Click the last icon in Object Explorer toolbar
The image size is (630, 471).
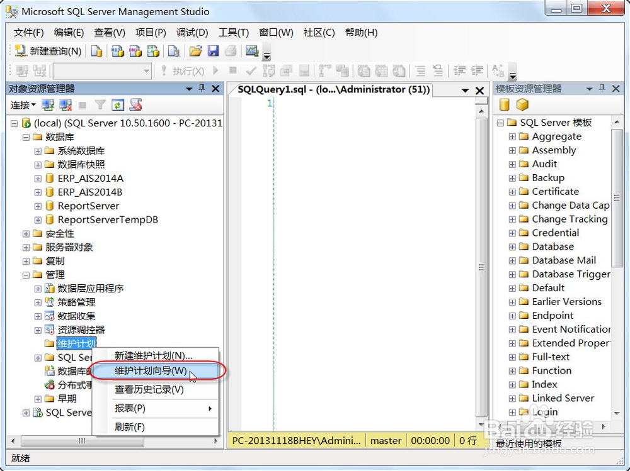click(x=136, y=105)
